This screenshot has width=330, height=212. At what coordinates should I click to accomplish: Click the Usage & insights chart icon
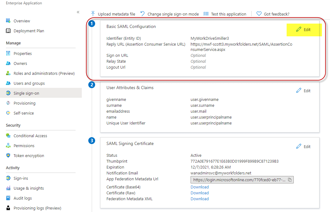pyautogui.click(x=8, y=188)
